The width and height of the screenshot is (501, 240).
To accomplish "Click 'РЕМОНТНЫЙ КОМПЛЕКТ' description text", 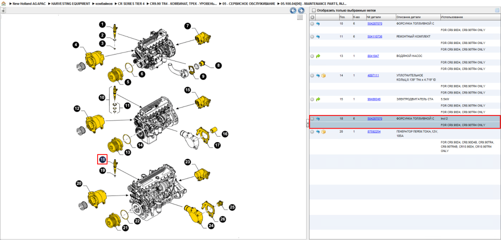I will (x=413, y=36).
